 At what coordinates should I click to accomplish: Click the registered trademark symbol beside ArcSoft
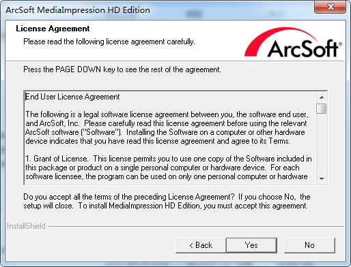341,44
